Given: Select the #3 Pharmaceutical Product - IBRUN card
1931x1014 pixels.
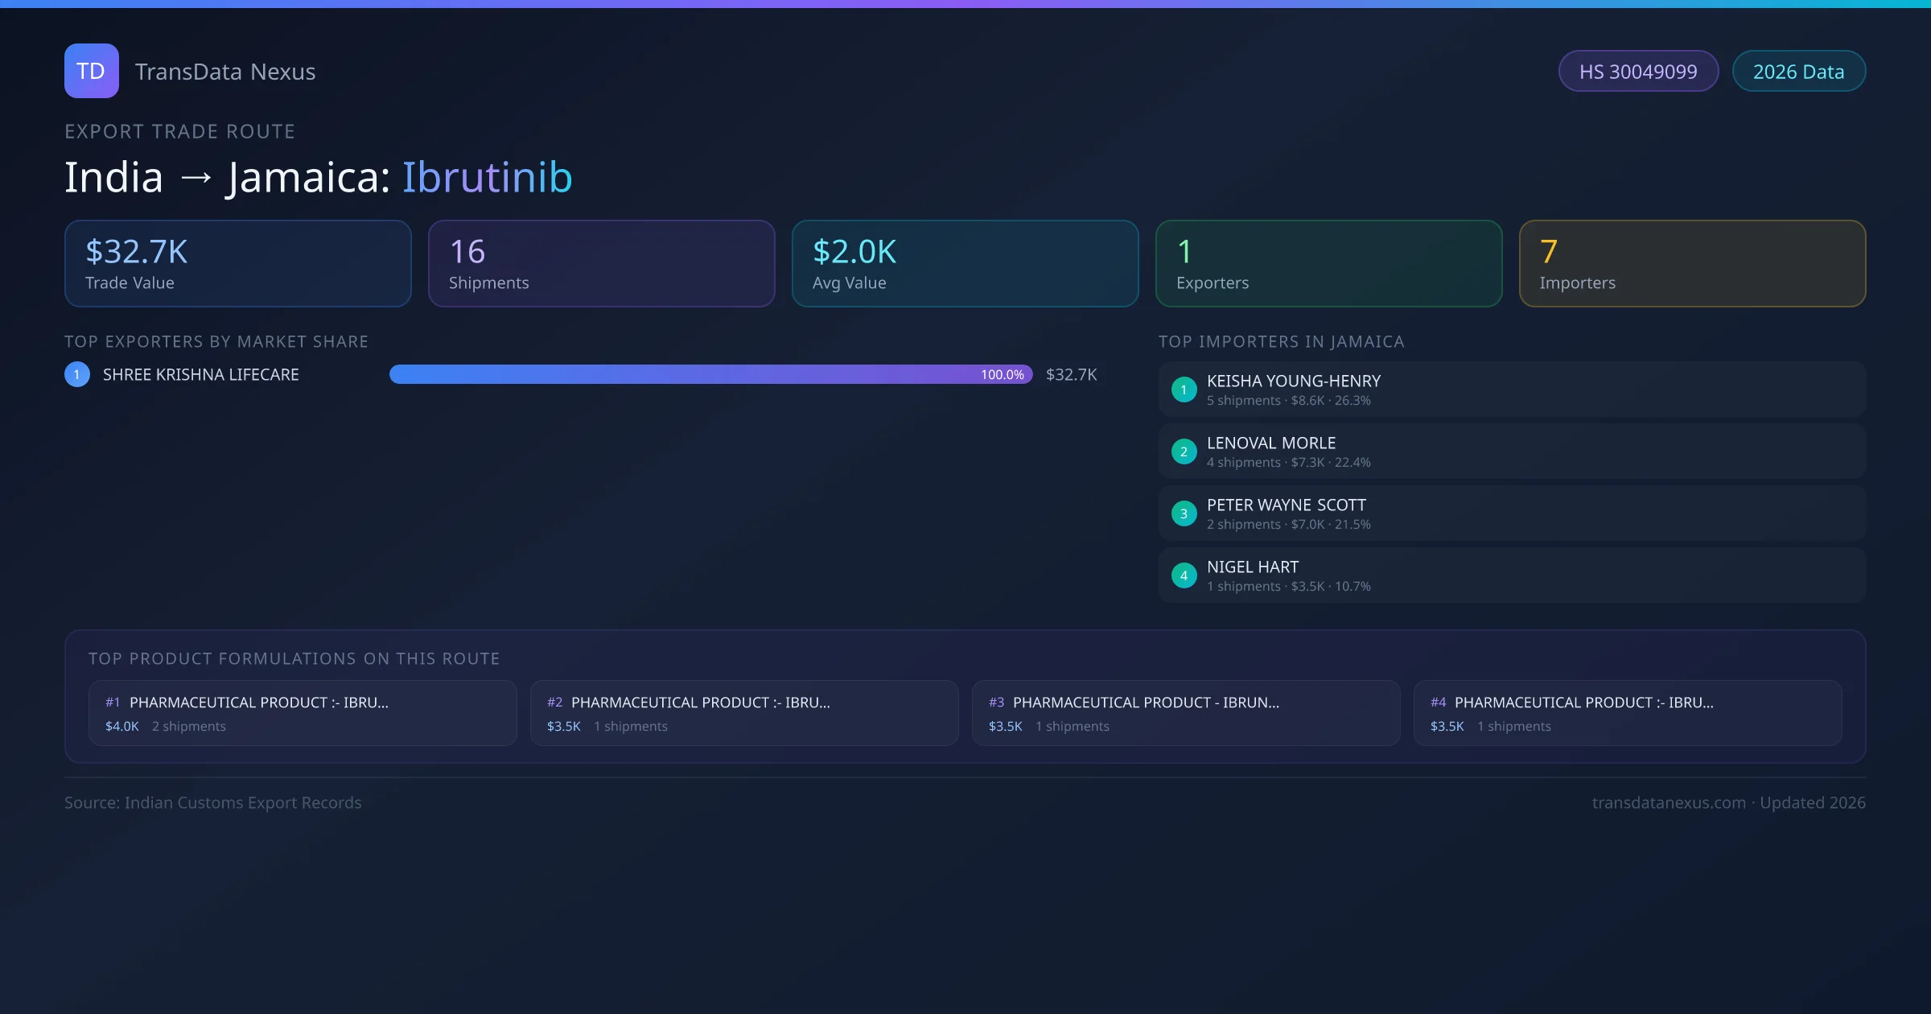Looking at the screenshot, I should click(1186, 713).
